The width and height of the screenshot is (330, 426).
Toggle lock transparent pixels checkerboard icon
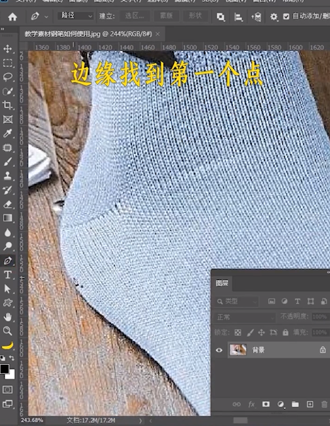[237, 332]
